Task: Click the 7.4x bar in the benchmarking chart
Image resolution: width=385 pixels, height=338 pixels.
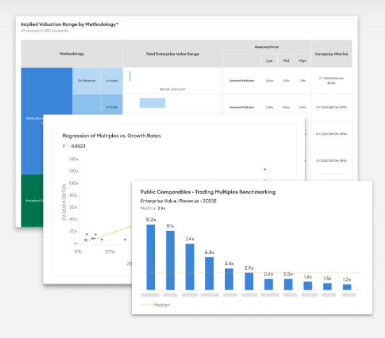Action: (190, 267)
